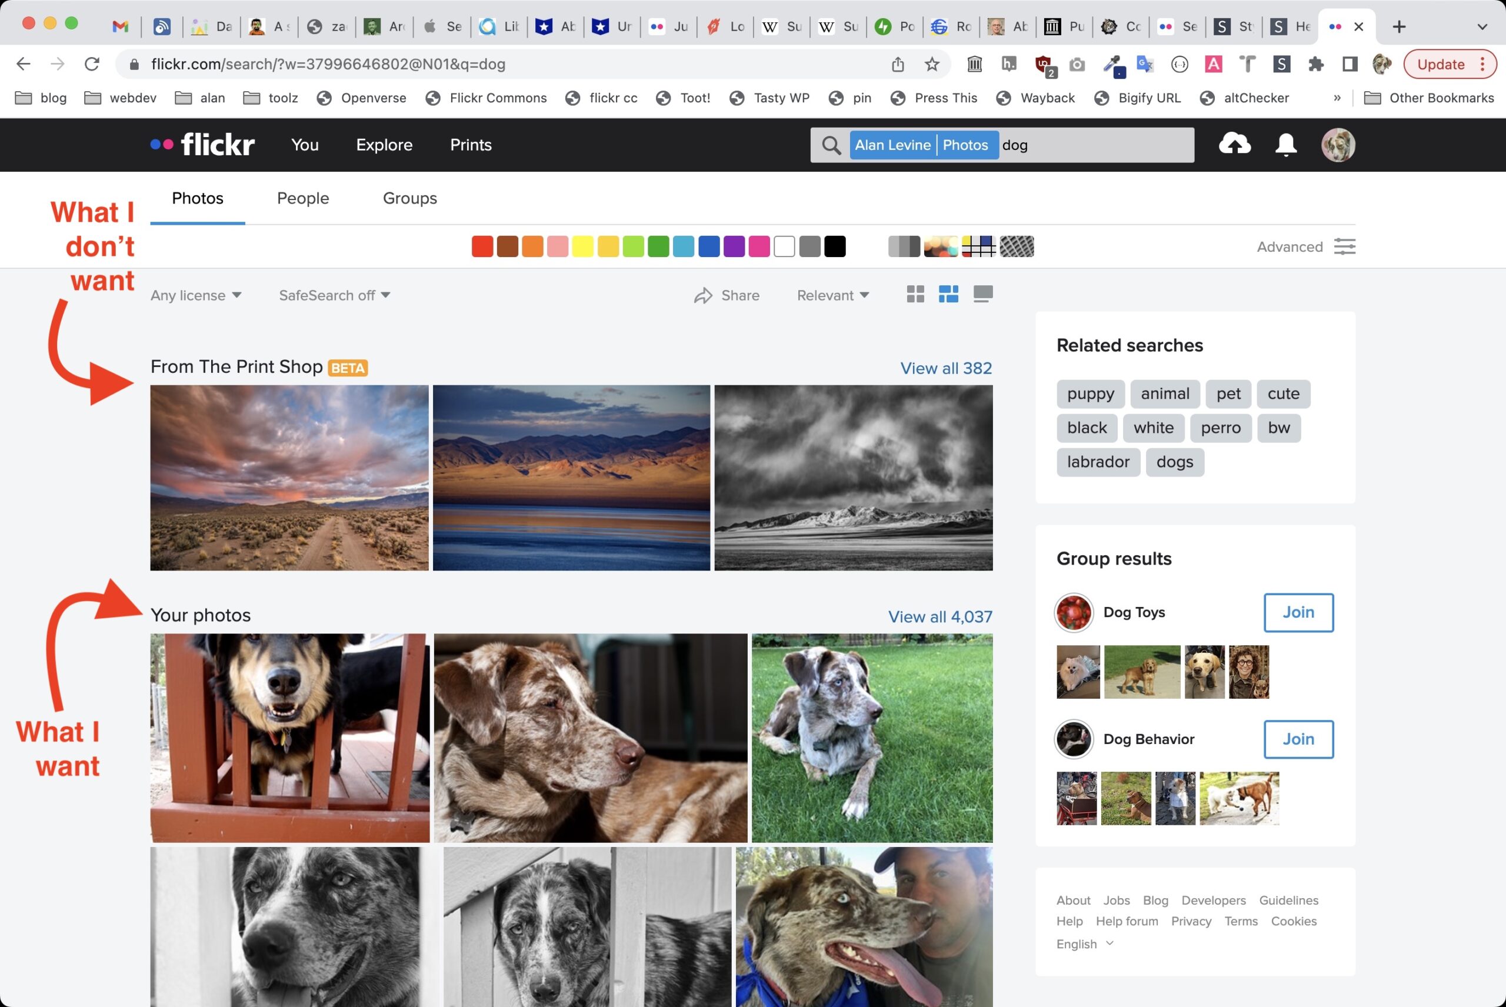Viewport: 1506px width, 1007px height.
Task: Toggle the Mondrian-style minimalist filter
Action: tap(978, 246)
